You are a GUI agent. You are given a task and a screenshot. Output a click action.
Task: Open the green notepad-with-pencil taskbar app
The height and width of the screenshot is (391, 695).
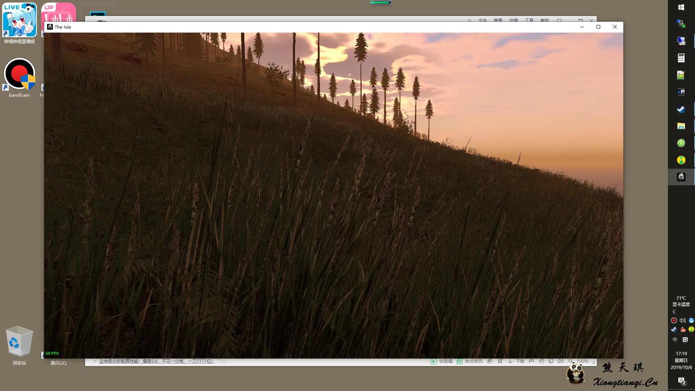(x=681, y=75)
